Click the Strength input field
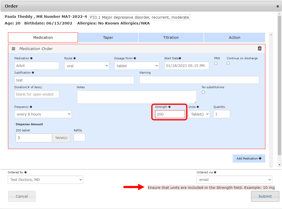 pyautogui.click(x=170, y=114)
